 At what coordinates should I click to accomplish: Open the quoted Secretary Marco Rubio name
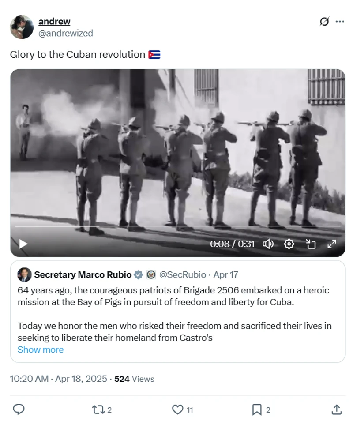[x=83, y=274]
